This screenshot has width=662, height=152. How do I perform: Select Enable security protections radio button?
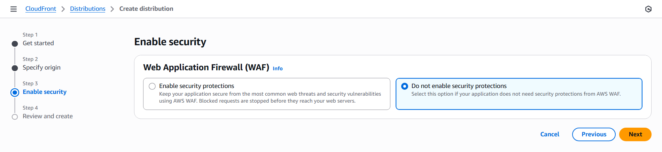pyautogui.click(x=152, y=86)
